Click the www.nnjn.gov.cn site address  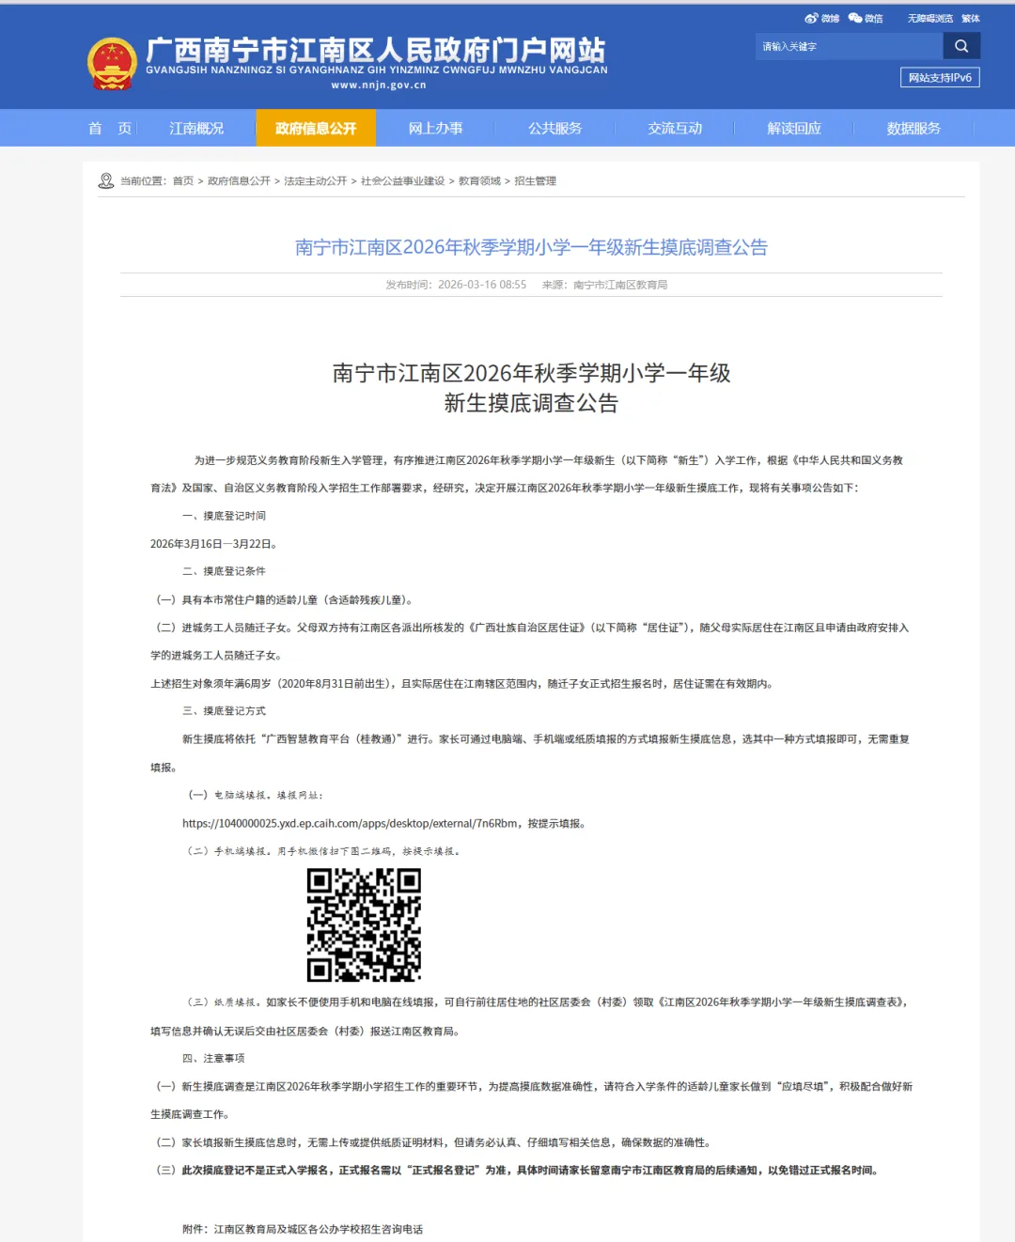pyautogui.click(x=379, y=85)
